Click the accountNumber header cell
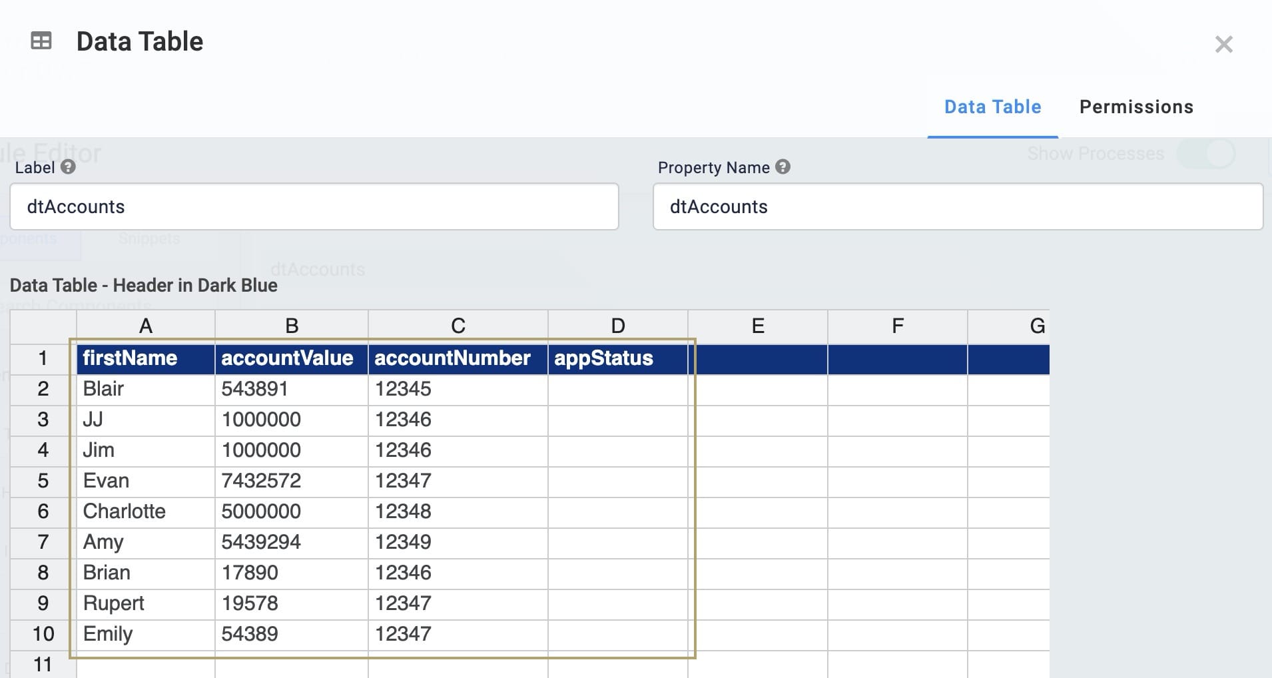 coord(458,359)
